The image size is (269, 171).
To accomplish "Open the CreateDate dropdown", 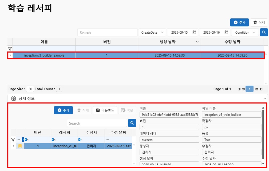I will 152,32.
